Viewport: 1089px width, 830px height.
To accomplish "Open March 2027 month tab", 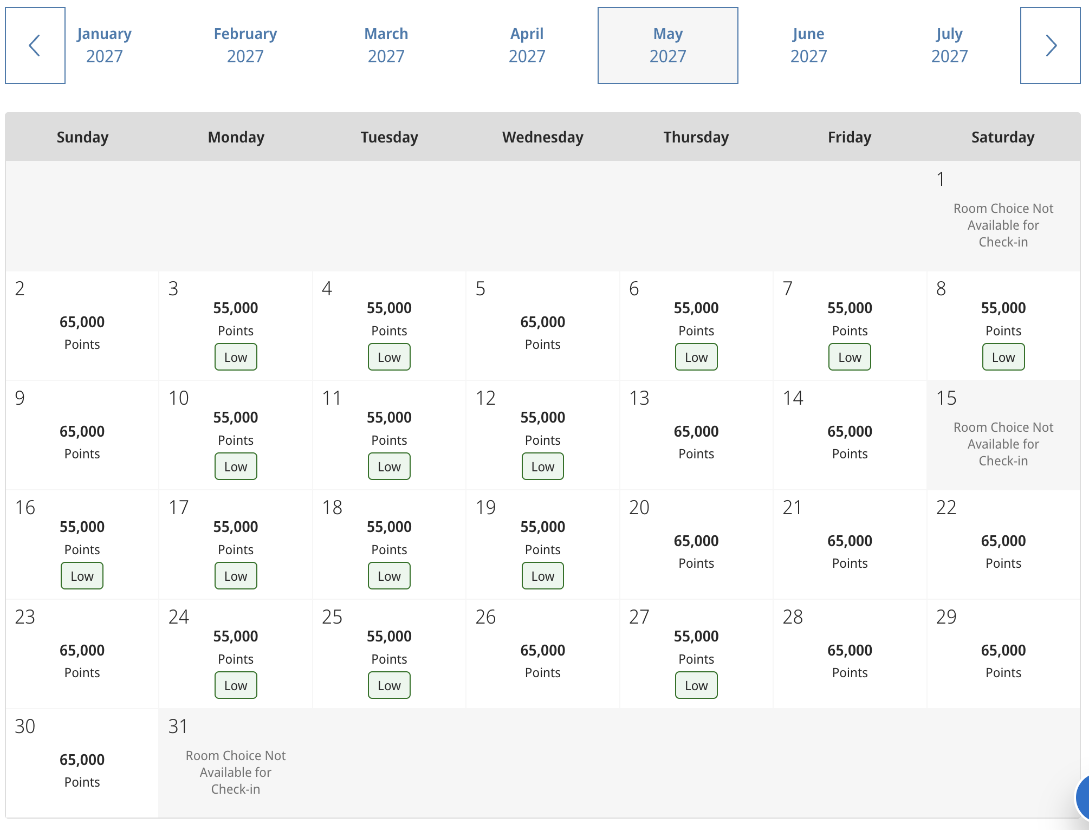I will (x=386, y=46).
